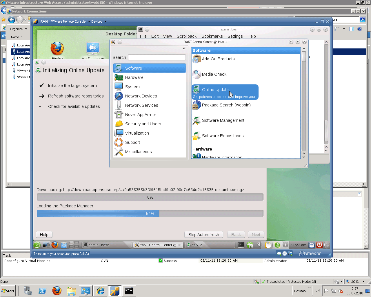
Task: Switch to YaST Control Center task button
Action: (x=159, y=245)
